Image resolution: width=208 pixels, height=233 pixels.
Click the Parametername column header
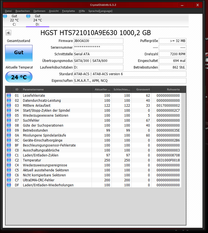tap(56, 90)
